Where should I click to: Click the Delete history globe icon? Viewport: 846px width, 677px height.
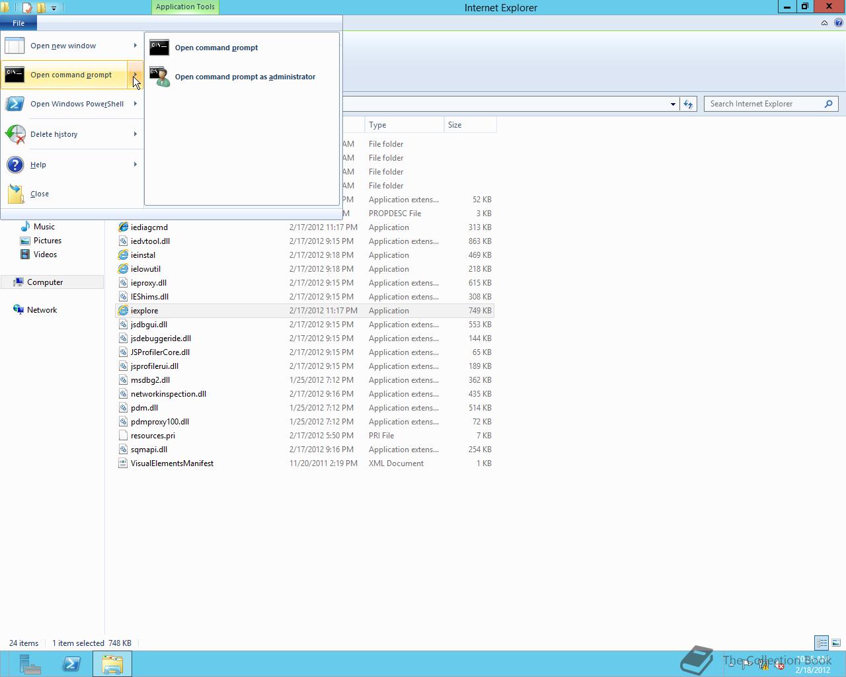tap(15, 134)
